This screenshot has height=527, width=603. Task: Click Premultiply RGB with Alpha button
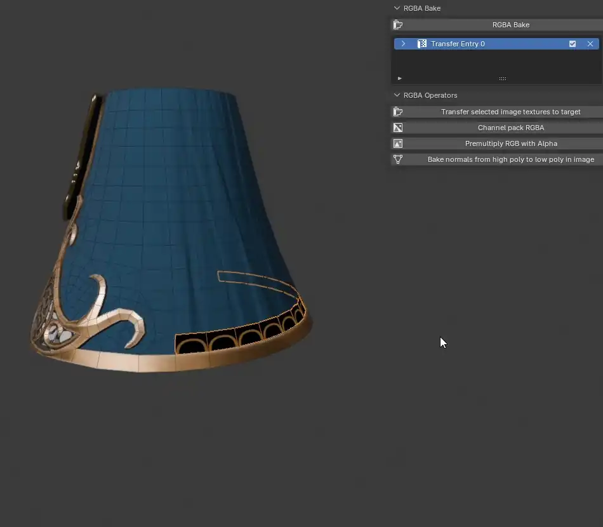[x=497, y=143]
